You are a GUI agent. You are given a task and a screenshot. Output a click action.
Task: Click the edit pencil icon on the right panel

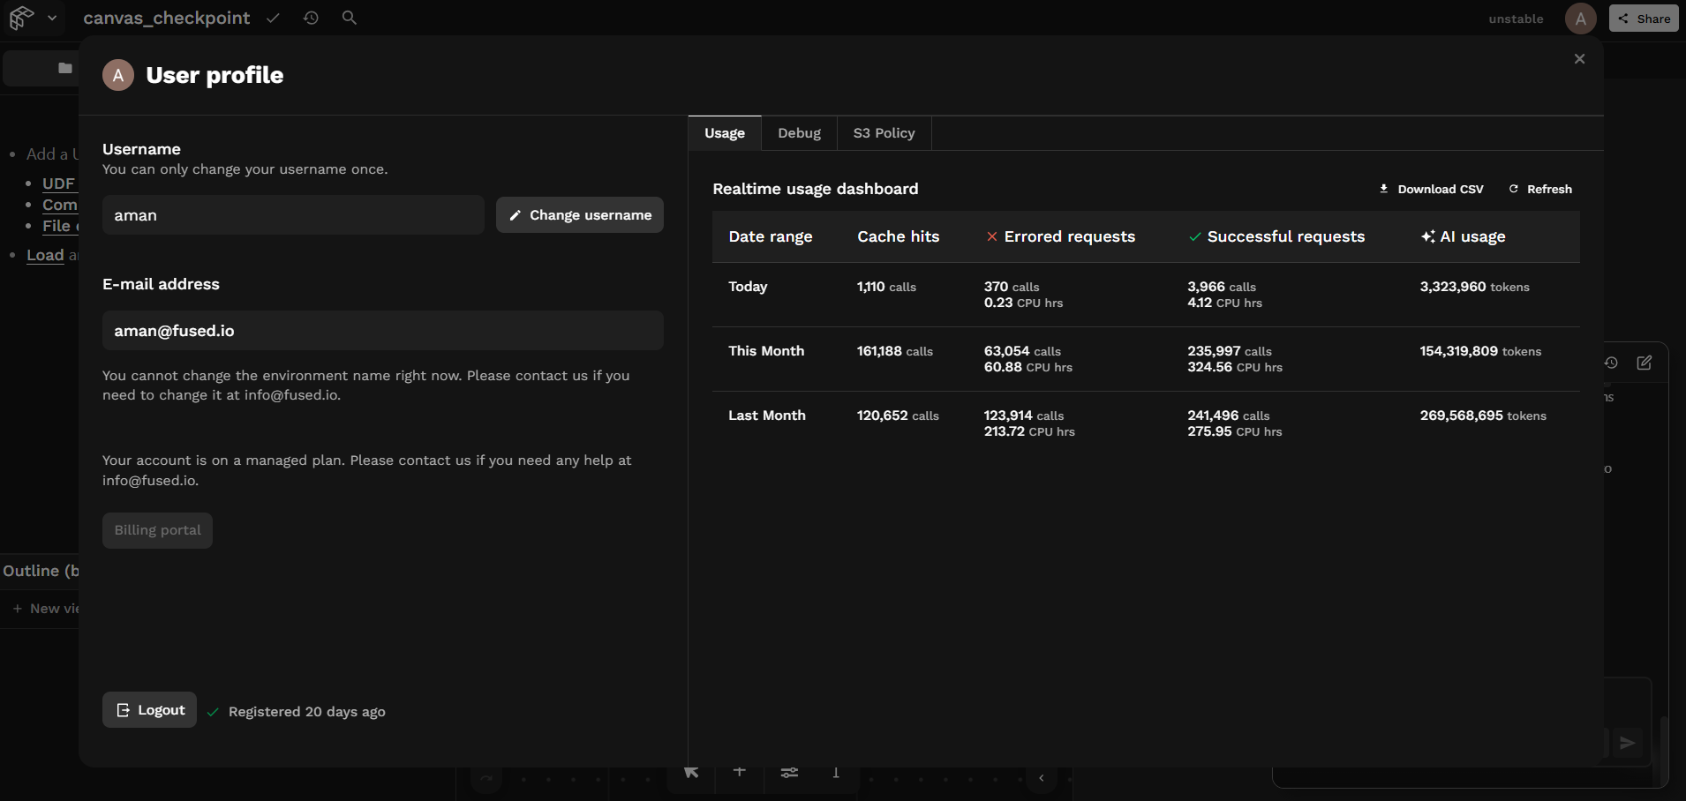(x=1644, y=363)
